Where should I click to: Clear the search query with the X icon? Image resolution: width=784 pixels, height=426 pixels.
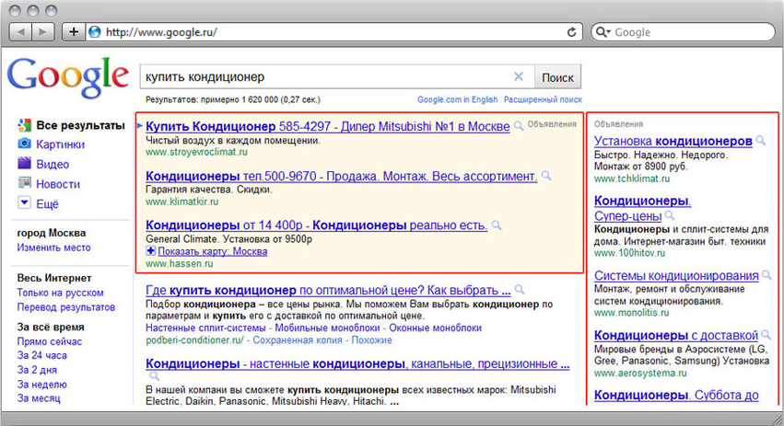(518, 77)
